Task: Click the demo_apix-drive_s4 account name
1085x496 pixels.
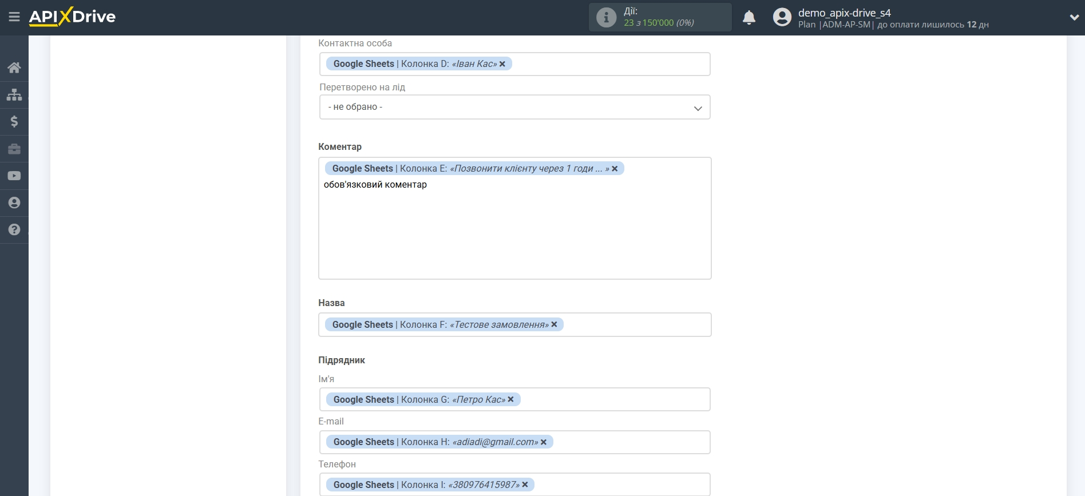Action: 845,13
